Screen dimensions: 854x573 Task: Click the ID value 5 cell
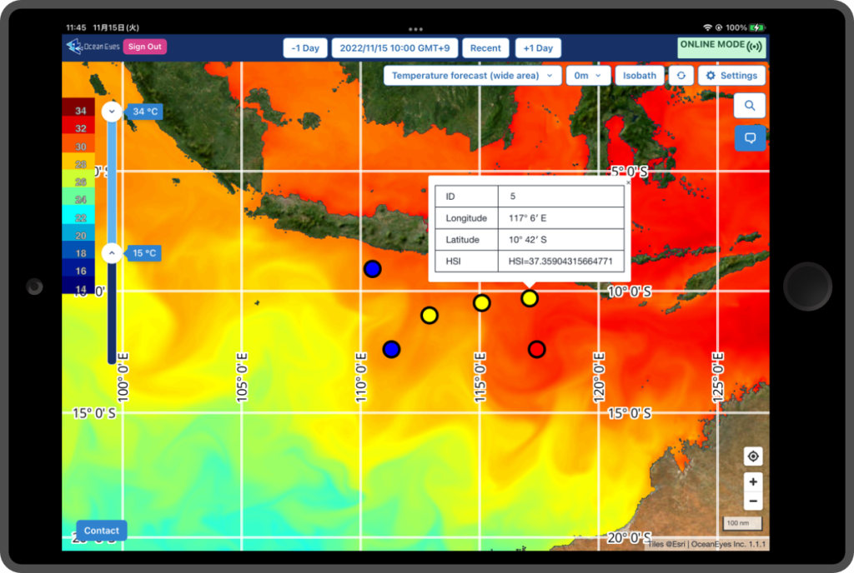(560, 197)
